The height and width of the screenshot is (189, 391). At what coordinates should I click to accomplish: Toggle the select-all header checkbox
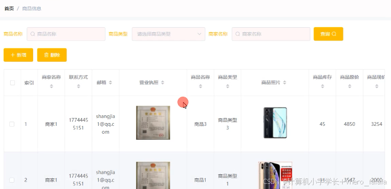[12, 83]
